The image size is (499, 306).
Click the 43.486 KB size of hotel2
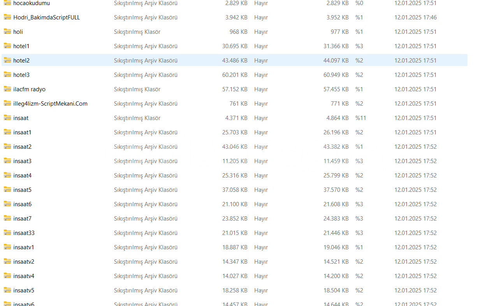click(235, 61)
